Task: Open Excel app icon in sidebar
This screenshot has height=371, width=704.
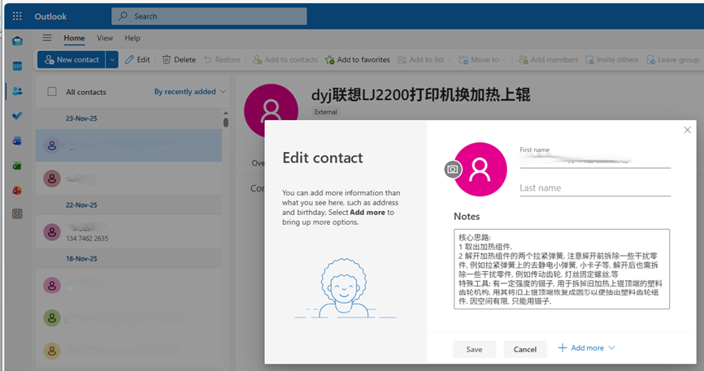Action: (17, 166)
